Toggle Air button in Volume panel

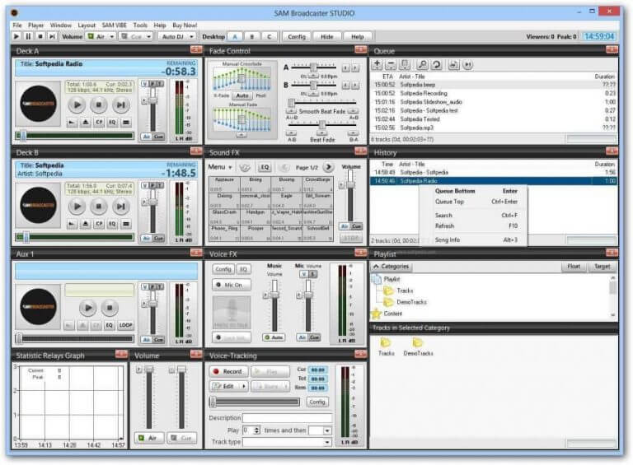click(x=149, y=438)
